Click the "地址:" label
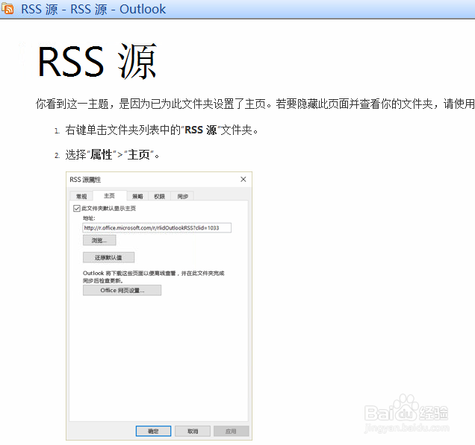The image size is (475, 445). pyautogui.click(x=89, y=218)
